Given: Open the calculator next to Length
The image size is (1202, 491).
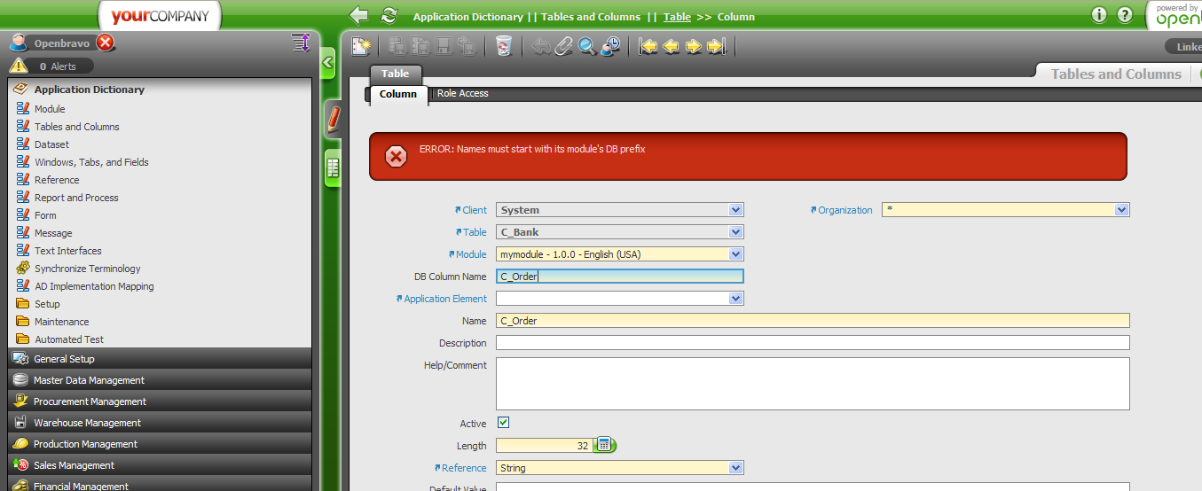Looking at the screenshot, I should (605, 445).
